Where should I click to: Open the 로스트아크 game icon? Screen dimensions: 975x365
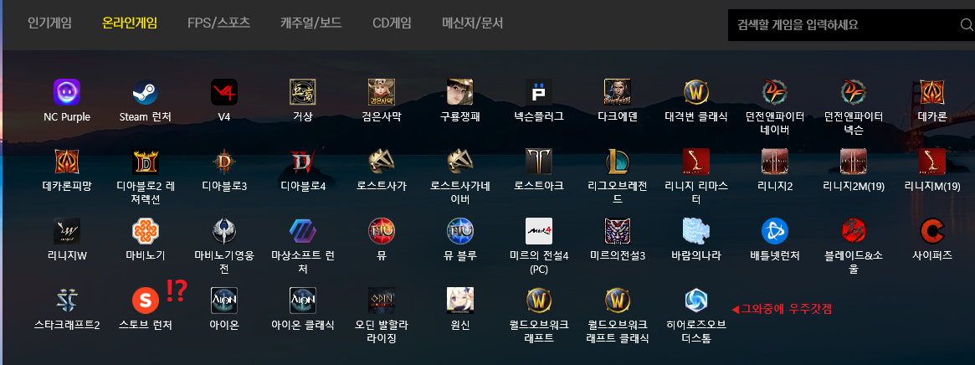click(x=538, y=162)
